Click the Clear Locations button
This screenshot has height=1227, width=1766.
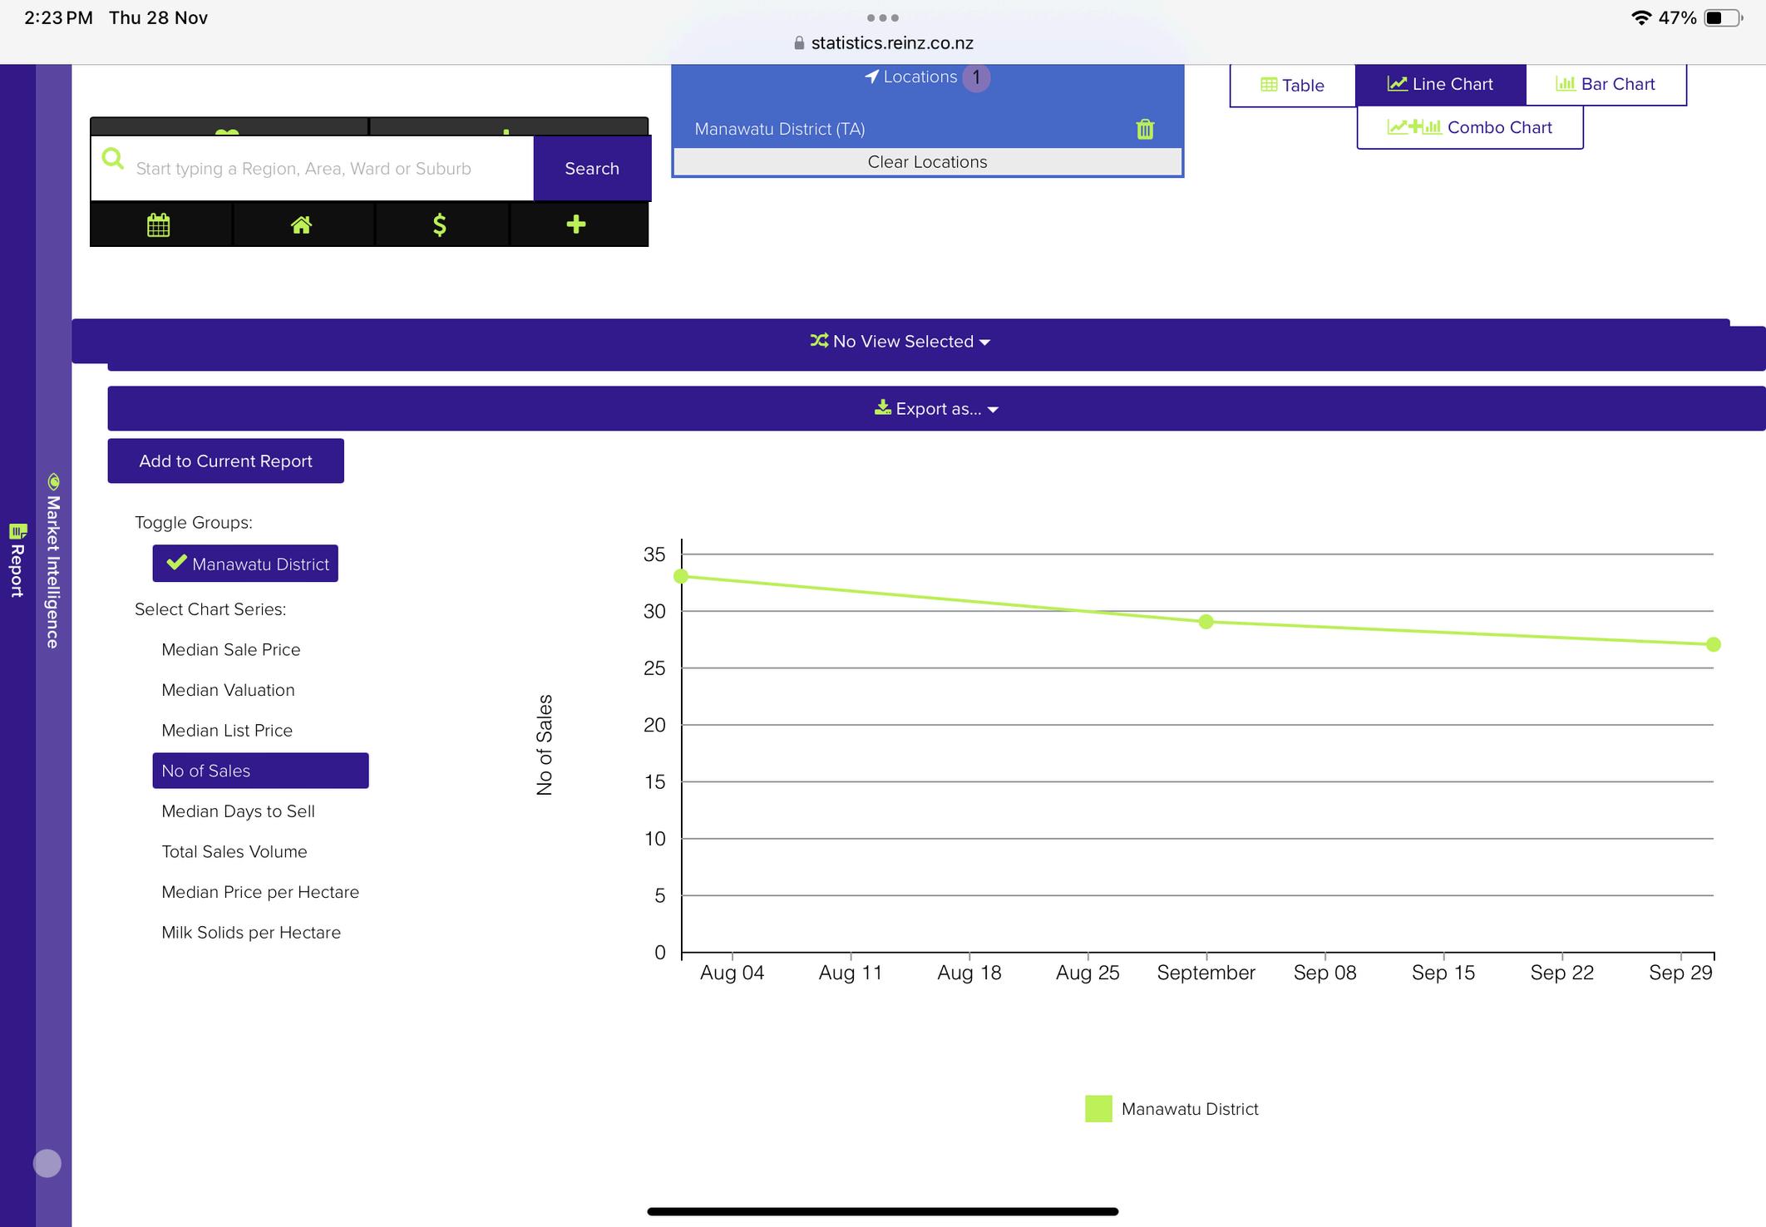[927, 162]
